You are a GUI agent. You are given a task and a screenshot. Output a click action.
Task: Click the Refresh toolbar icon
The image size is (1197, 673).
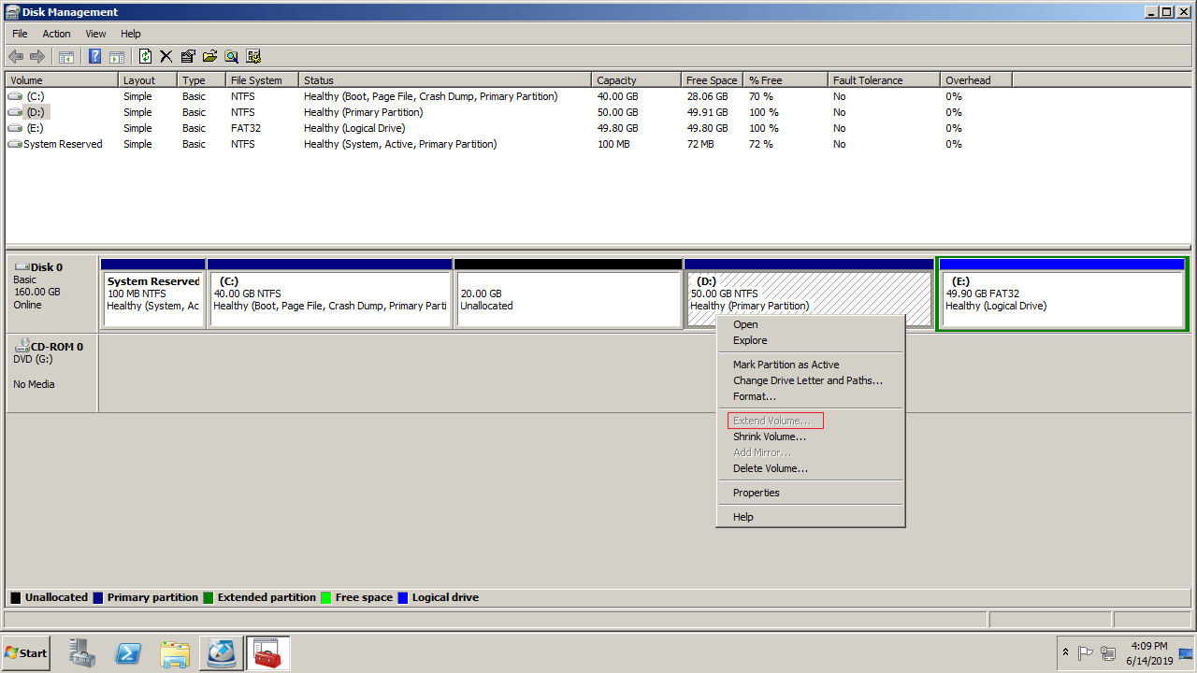[x=145, y=56]
